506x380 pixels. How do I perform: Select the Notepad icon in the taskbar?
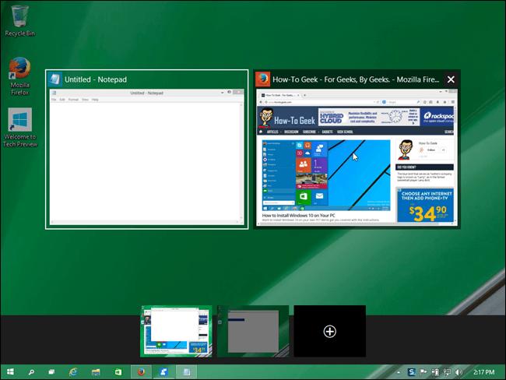click(x=187, y=371)
